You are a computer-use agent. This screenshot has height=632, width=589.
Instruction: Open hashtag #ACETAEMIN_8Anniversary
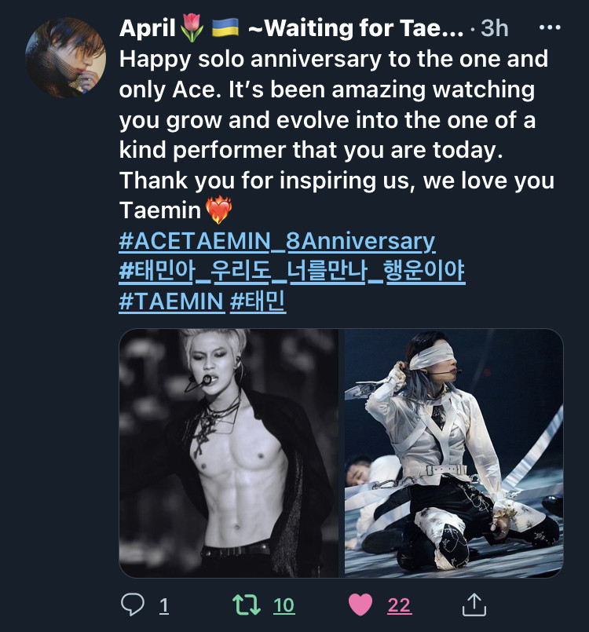tap(276, 241)
